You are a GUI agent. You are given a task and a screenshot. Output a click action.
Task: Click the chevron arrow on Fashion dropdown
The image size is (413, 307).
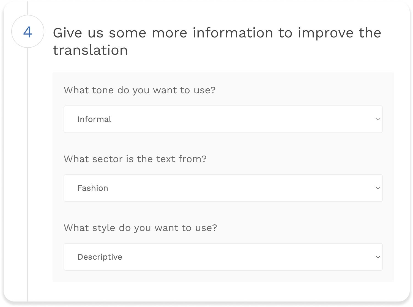pos(378,188)
